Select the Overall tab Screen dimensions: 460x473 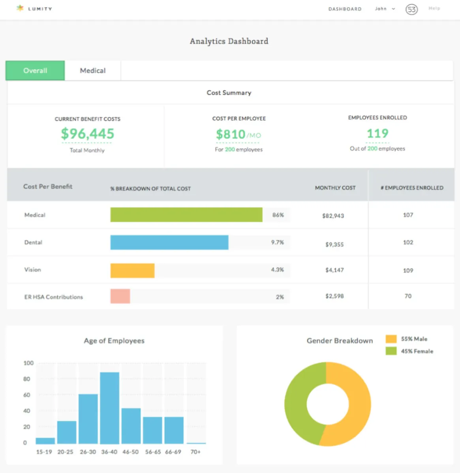pyautogui.click(x=35, y=71)
